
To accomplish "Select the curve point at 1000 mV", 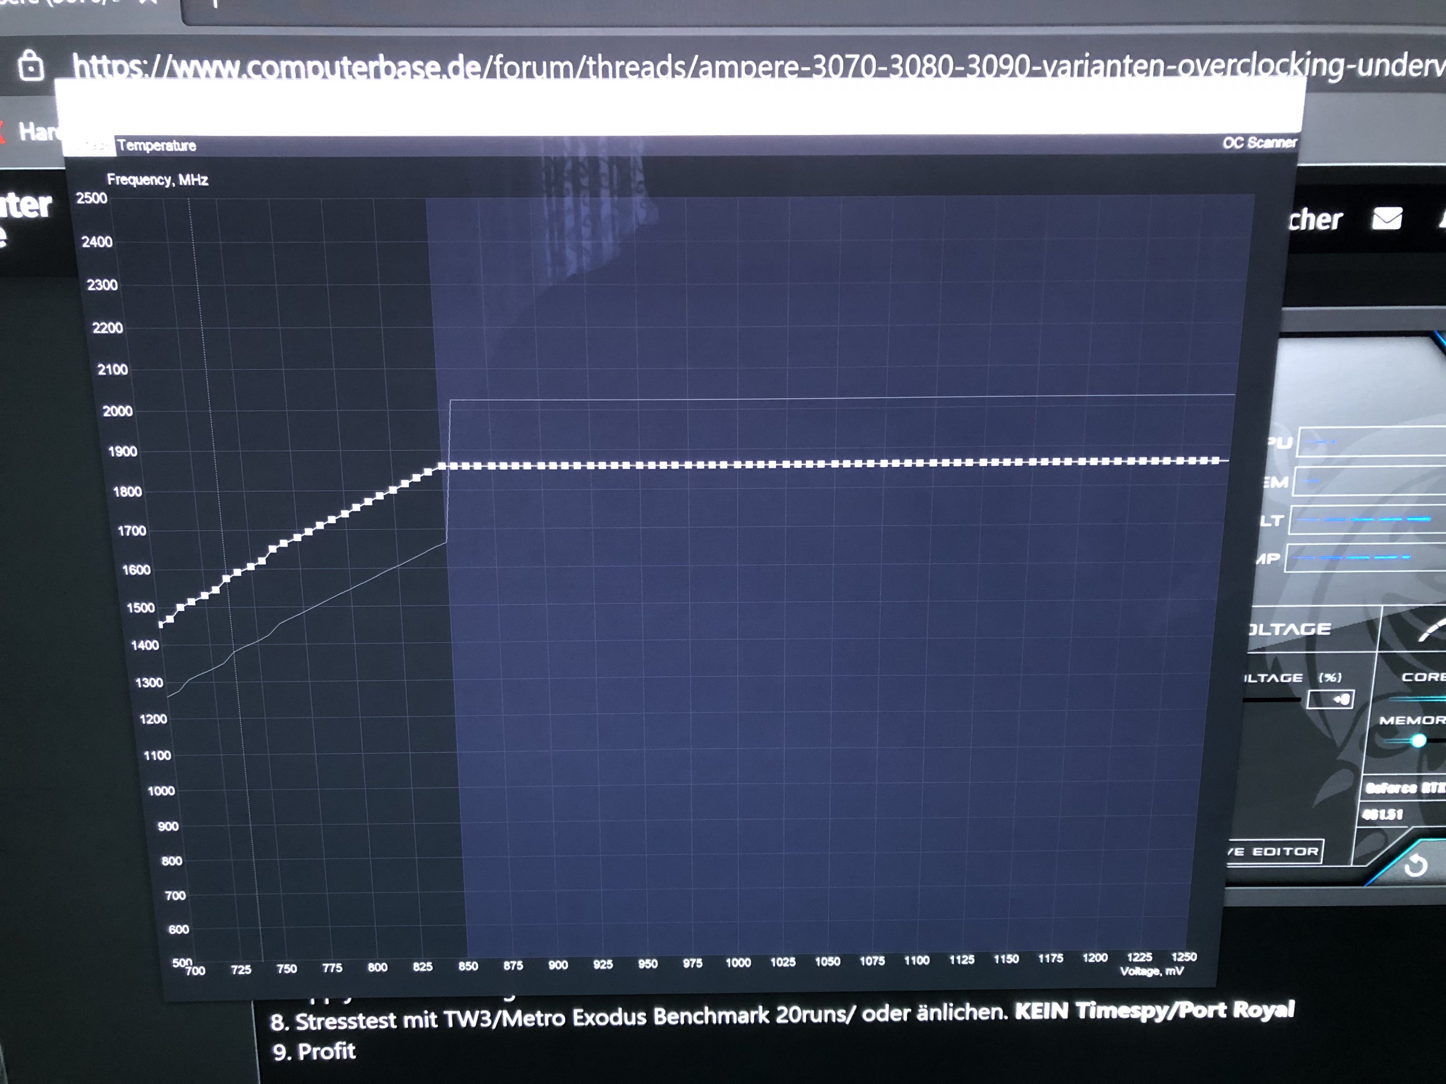I will click(x=738, y=464).
